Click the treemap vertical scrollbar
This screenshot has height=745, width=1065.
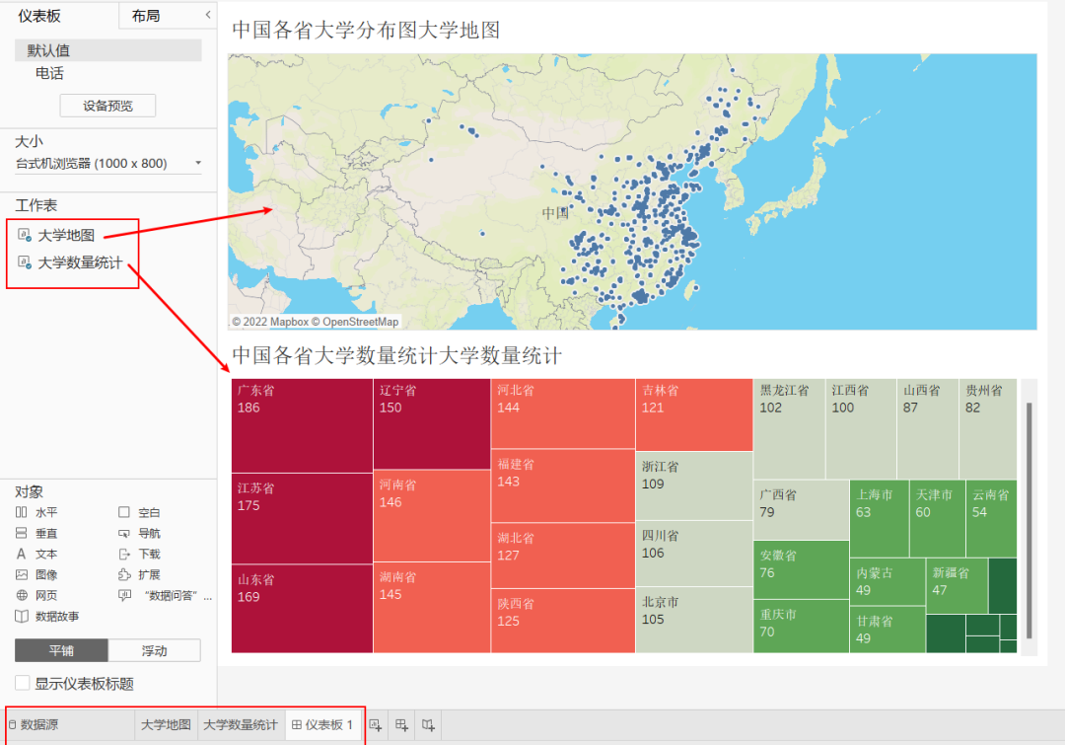coord(1028,518)
